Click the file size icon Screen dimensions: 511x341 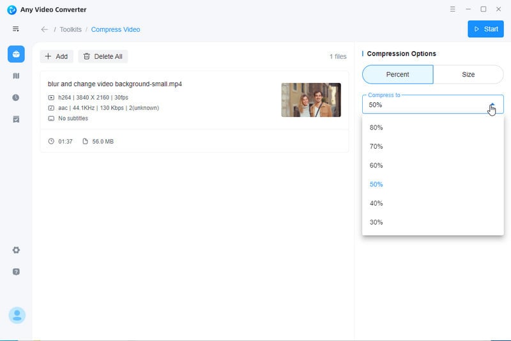86,141
